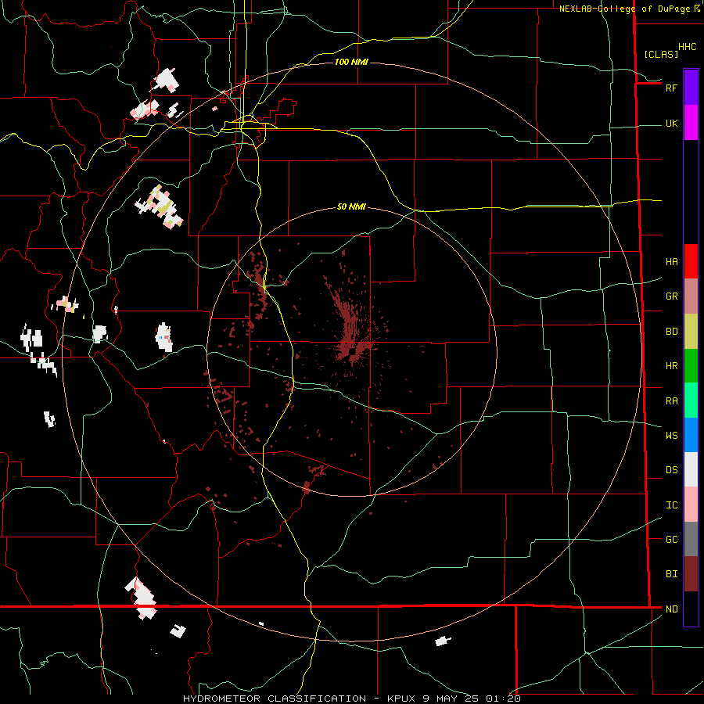The width and height of the screenshot is (704, 704).
Task: Click the Hydrometeor Classification KPUX caption
Action: (352, 699)
